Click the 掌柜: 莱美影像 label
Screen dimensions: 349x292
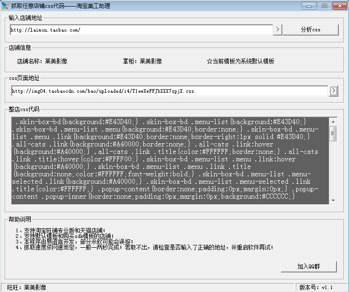[142, 61]
